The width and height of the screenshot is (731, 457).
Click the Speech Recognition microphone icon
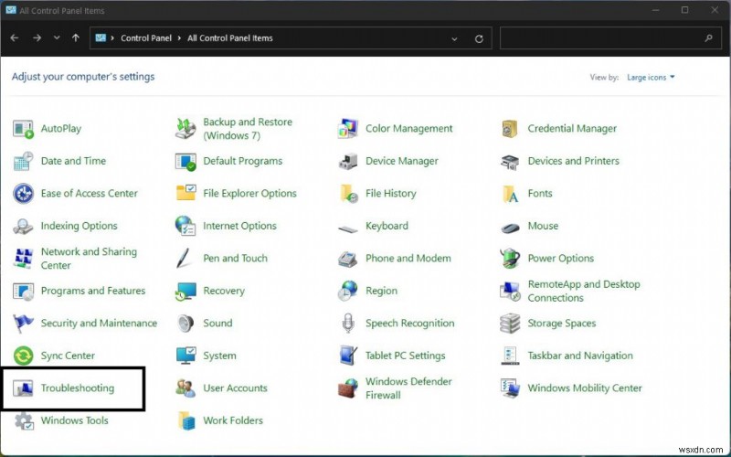[x=348, y=324]
